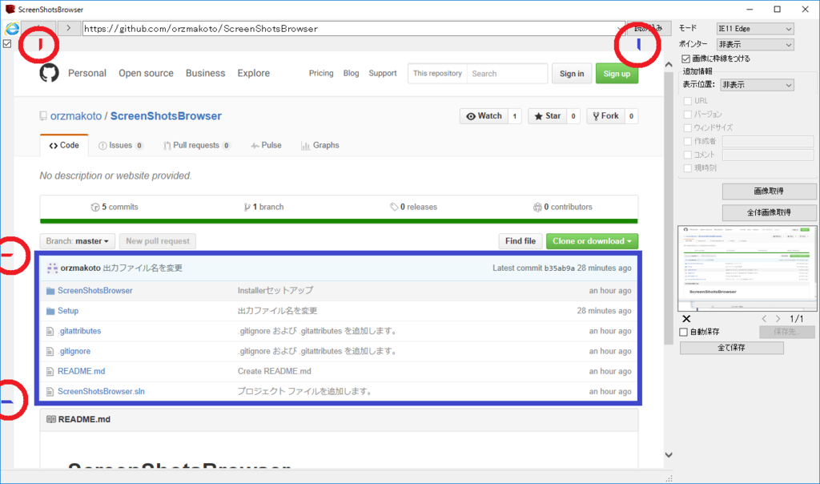Open the モード dropdown showing IE11 Edge
Image resolution: width=820 pixels, height=484 pixels.
(x=755, y=29)
